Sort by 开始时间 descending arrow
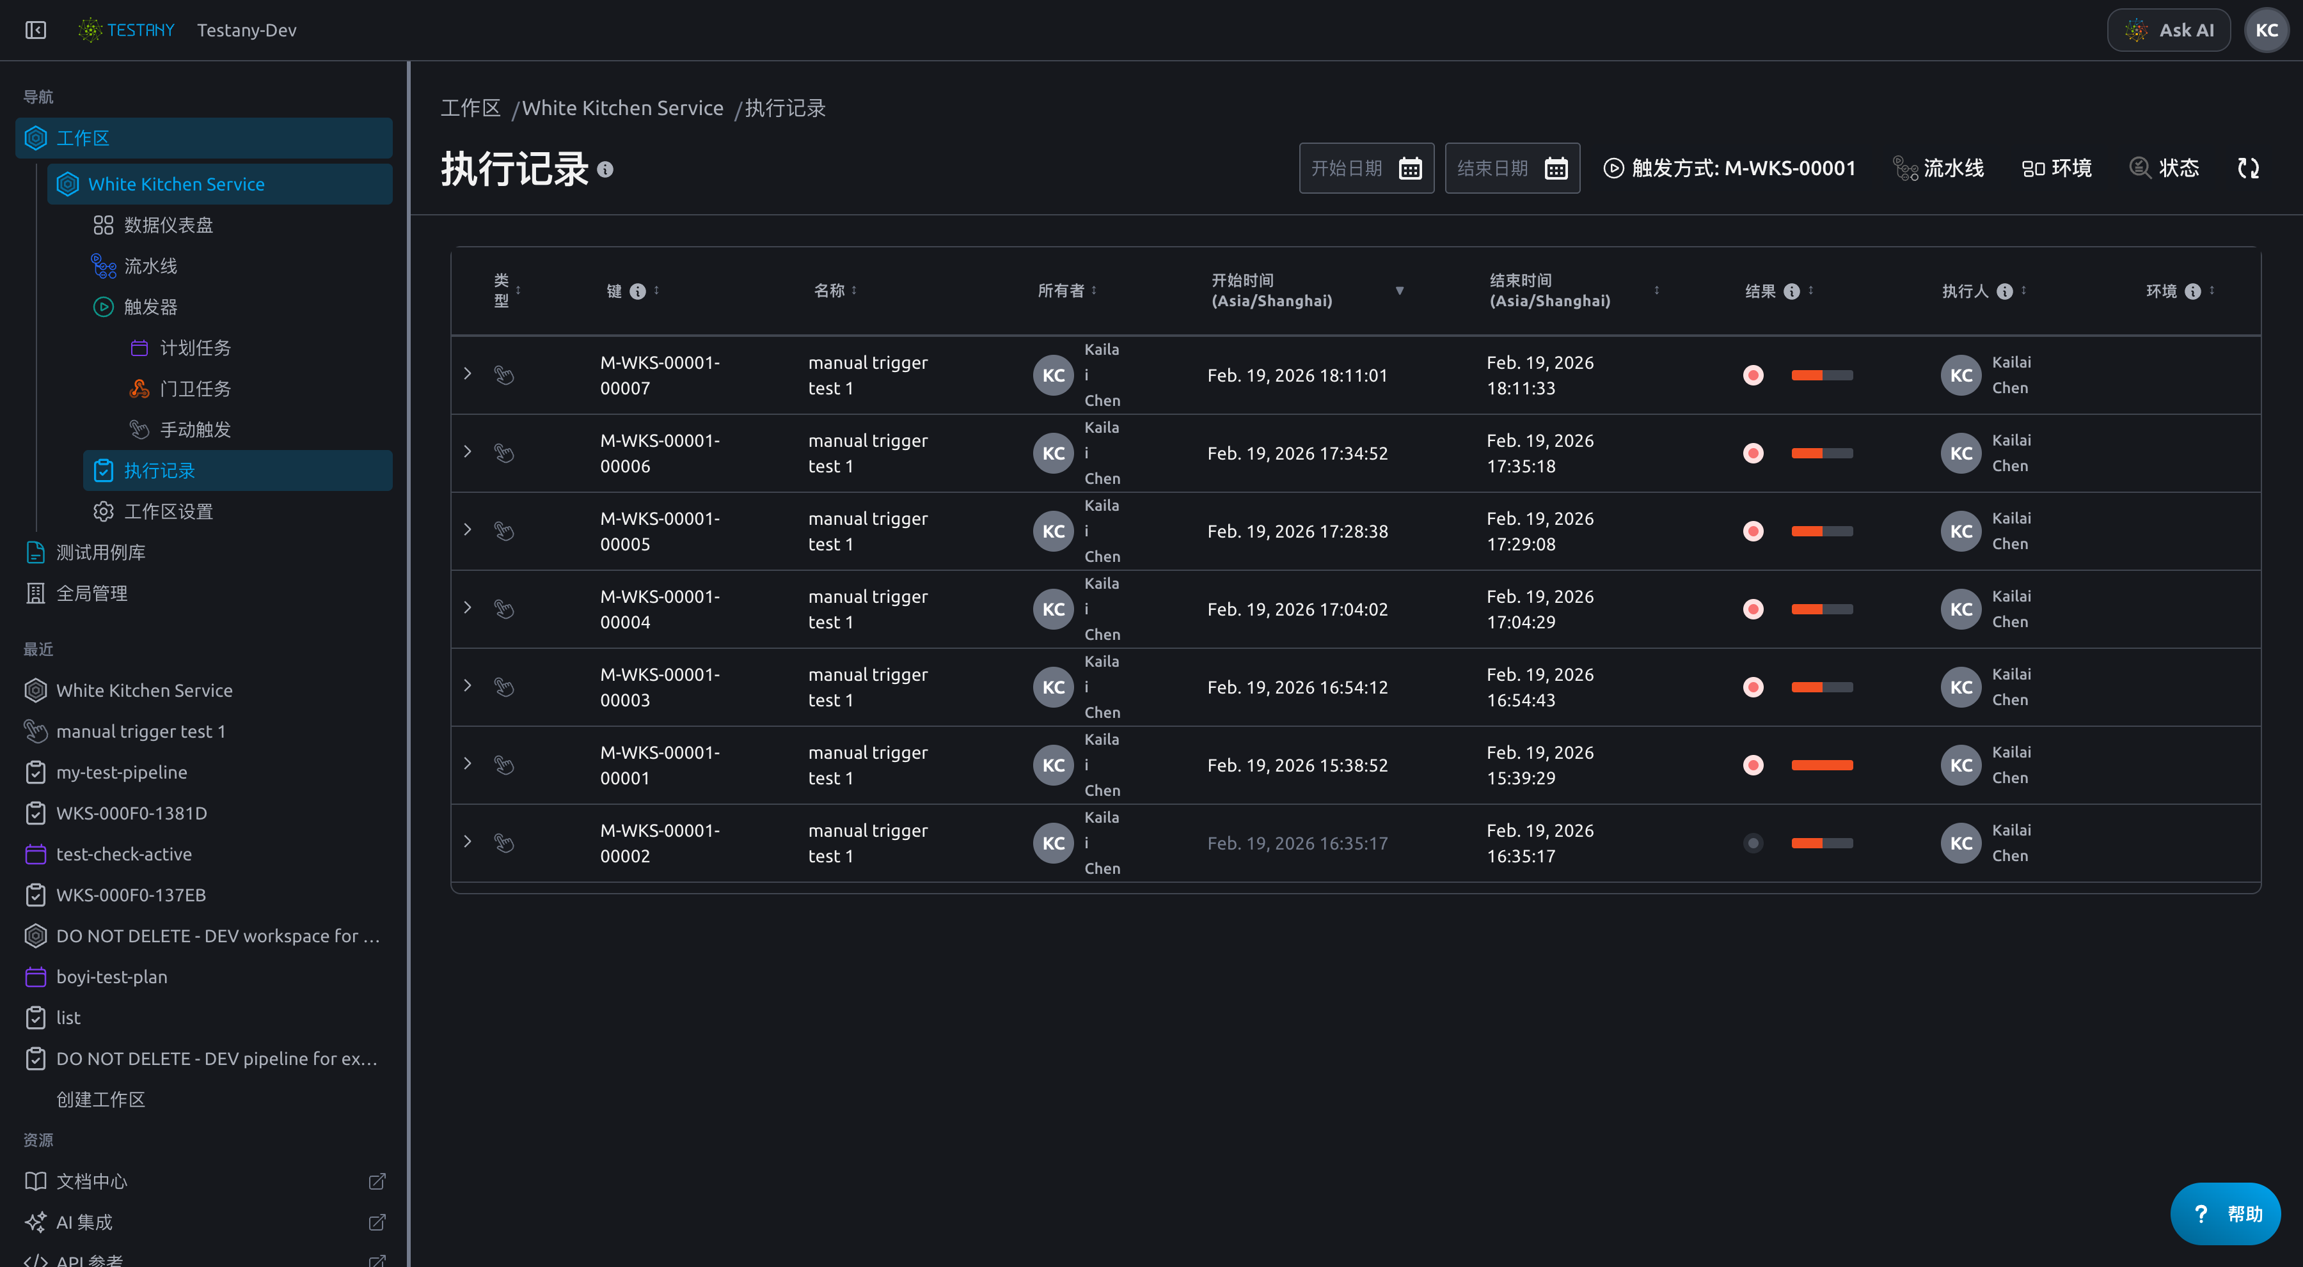Screen dimensions: 2303x1267 [1400, 290]
